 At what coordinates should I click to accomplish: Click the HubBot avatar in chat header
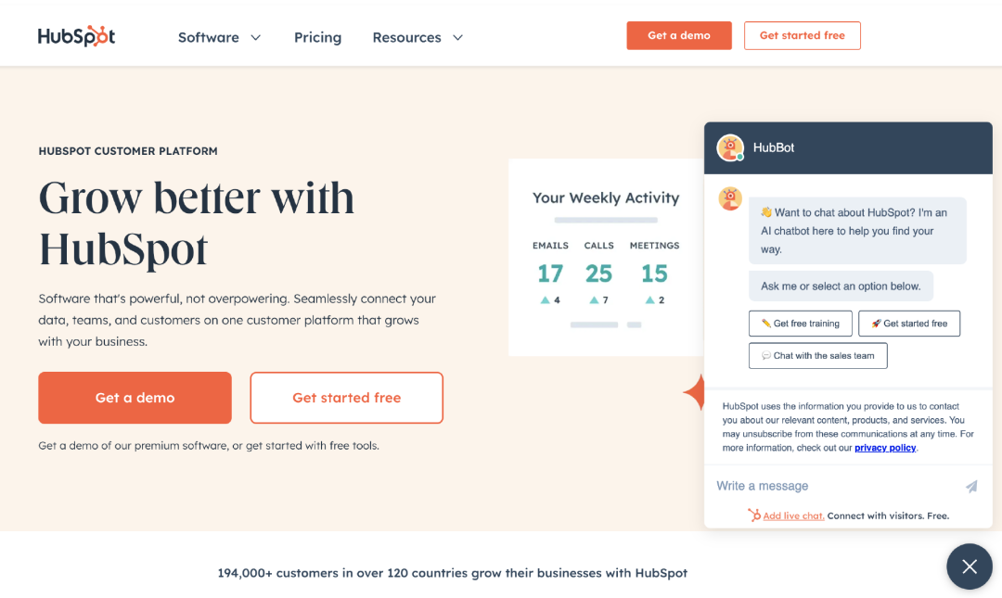730,147
